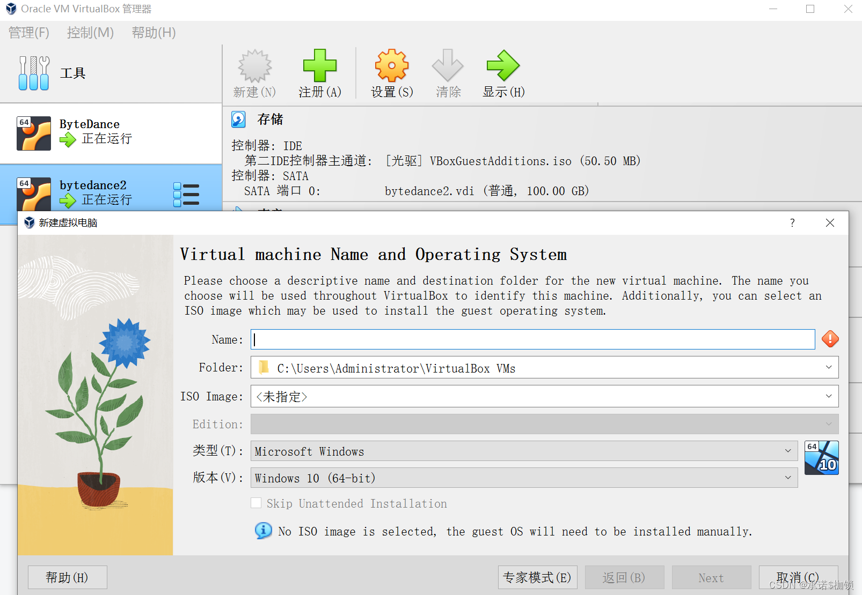Image resolution: width=862 pixels, height=595 pixels.
Task: Click the New (新建) gear icon in toolbar
Action: (255, 66)
